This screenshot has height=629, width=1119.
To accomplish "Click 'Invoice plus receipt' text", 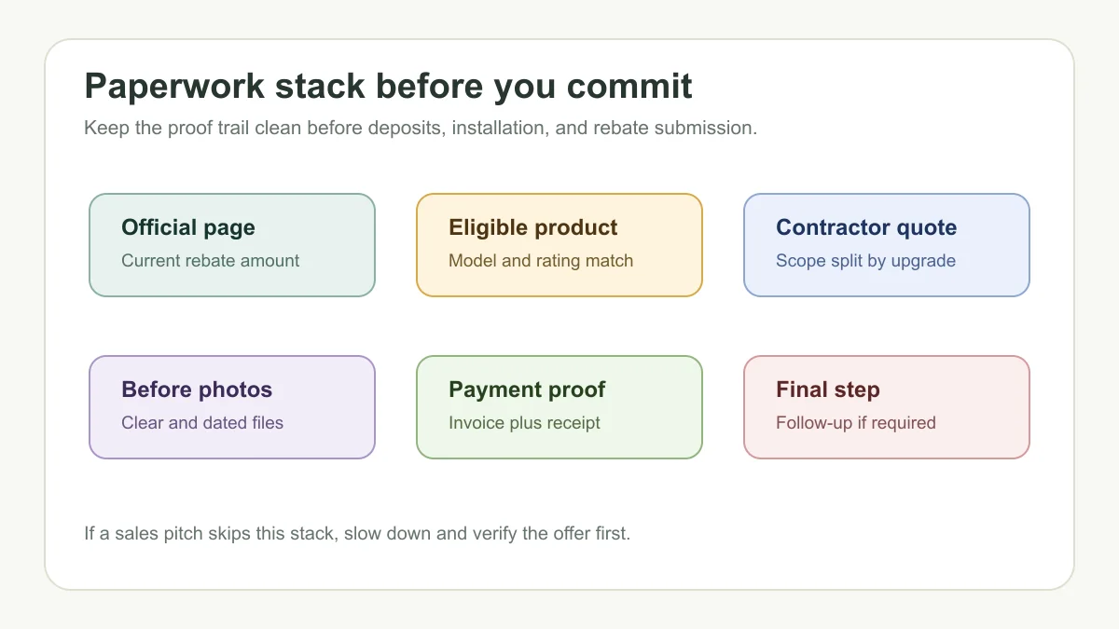I will (524, 423).
